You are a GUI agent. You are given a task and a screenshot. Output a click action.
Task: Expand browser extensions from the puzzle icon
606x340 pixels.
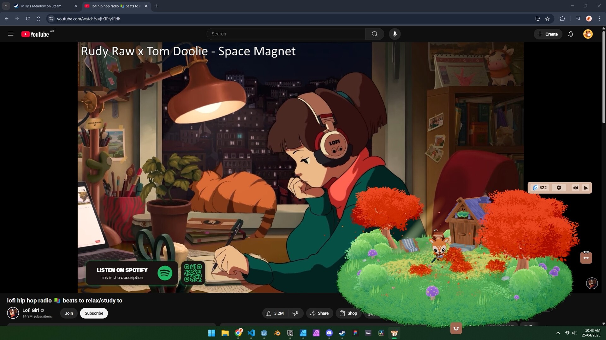tap(562, 19)
